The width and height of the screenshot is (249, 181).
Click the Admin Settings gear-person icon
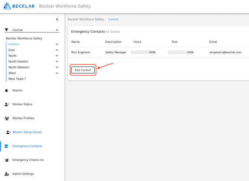[7, 174]
